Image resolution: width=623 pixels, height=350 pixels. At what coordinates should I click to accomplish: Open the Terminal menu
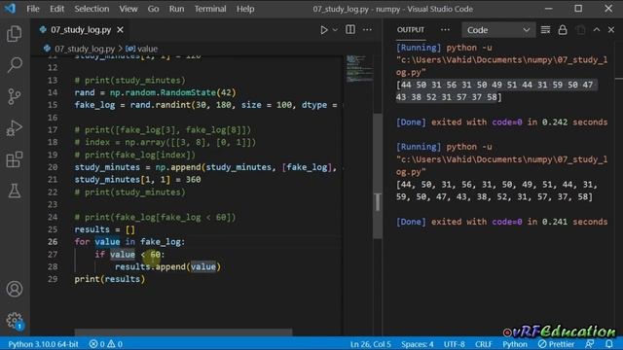(210, 9)
